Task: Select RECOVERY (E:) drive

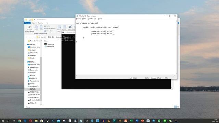Action: 34,92
